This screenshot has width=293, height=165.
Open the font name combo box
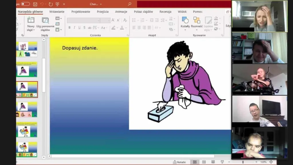coord(83,20)
